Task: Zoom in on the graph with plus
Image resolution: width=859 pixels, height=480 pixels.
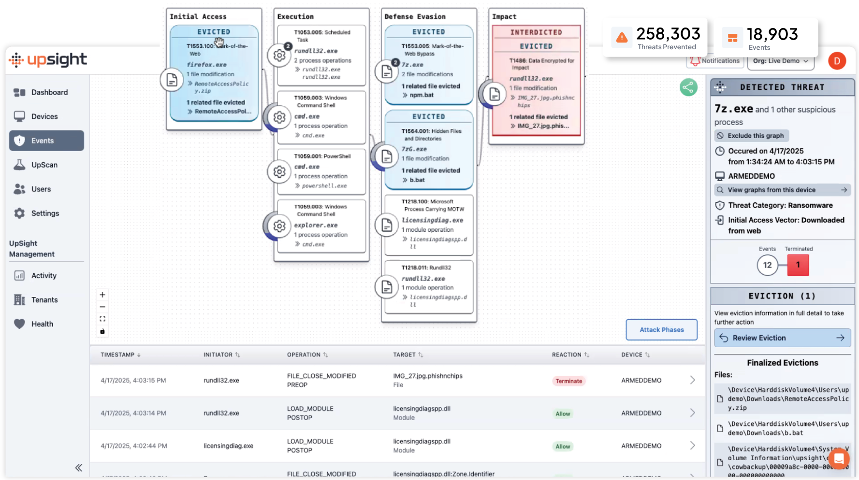Action: [x=102, y=295]
